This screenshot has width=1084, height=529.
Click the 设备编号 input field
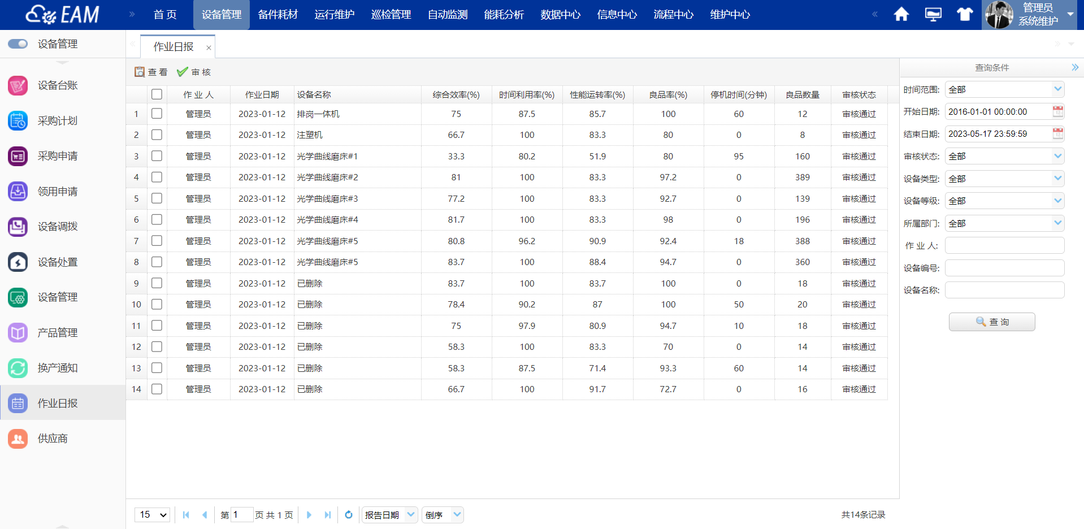(x=1004, y=268)
